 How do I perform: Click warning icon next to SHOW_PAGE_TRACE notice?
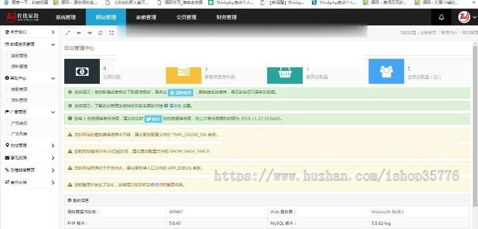[70, 151]
